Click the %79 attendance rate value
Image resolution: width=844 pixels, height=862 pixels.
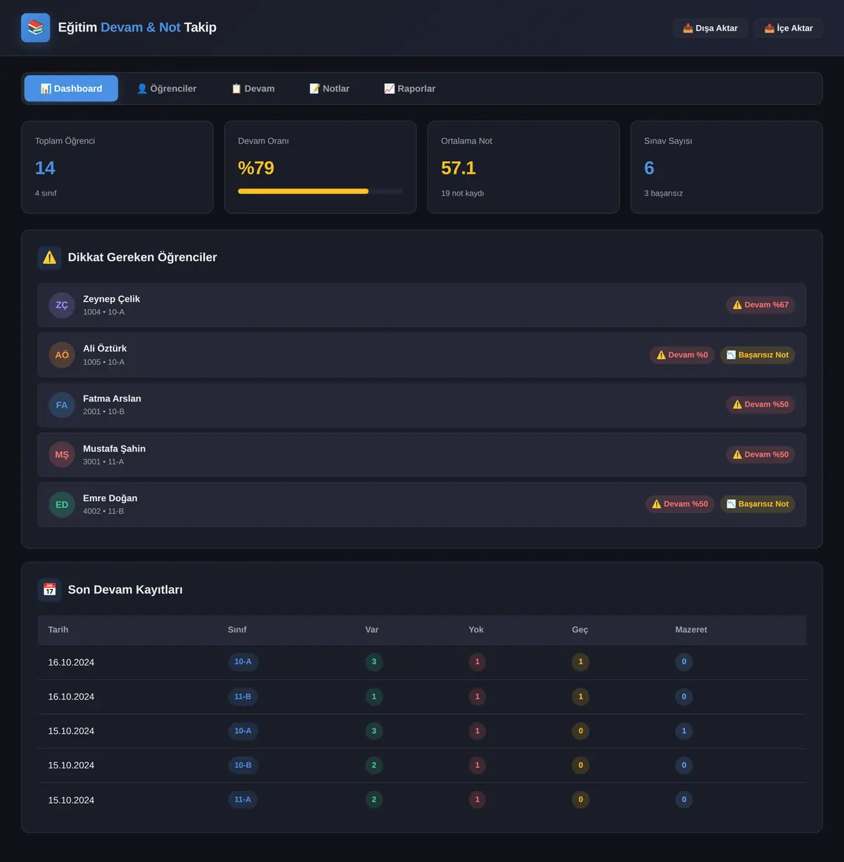(x=256, y=168)
